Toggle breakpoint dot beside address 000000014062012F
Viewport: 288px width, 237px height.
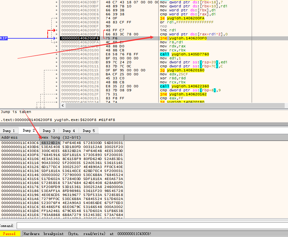coord(56,94)
